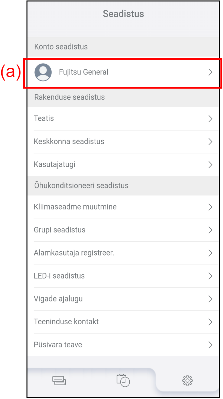Open Fujitsu General account settings

pyautogui.click(x=123, y=72)
